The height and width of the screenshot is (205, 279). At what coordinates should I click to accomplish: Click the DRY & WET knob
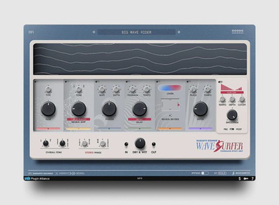[140, 143]
